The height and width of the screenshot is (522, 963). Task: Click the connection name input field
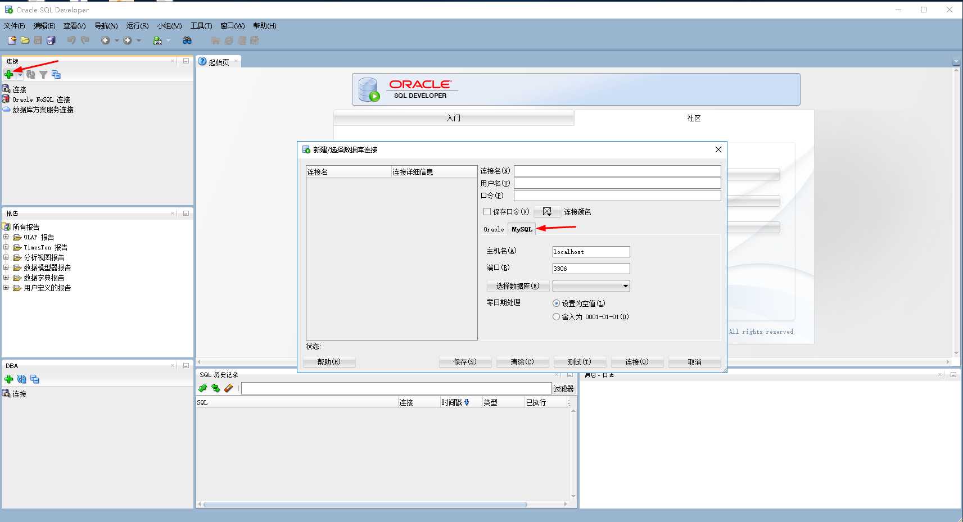[617, 171]
